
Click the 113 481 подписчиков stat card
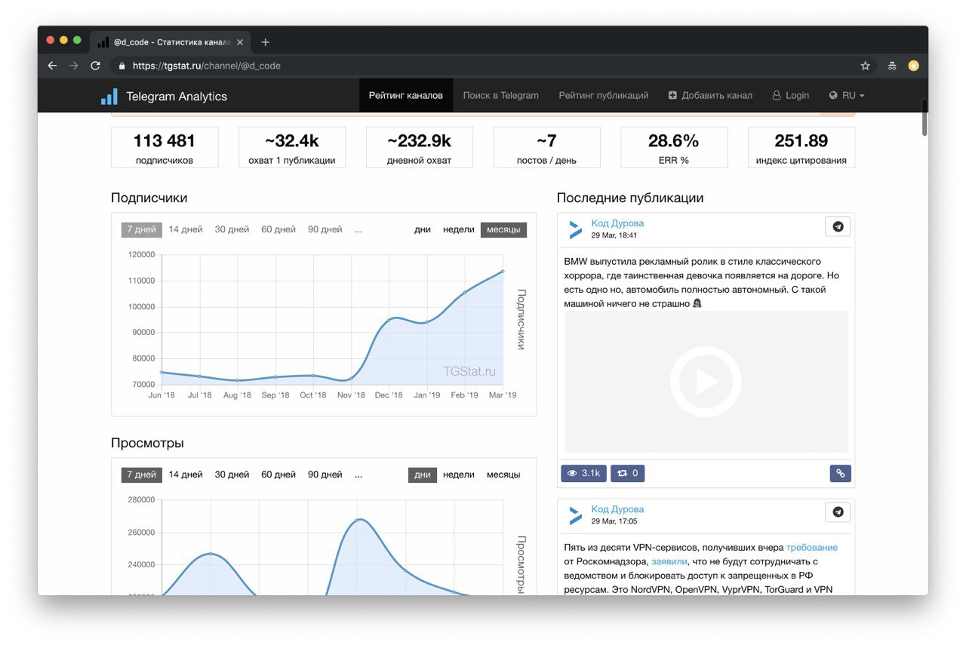tap(165, 147)
